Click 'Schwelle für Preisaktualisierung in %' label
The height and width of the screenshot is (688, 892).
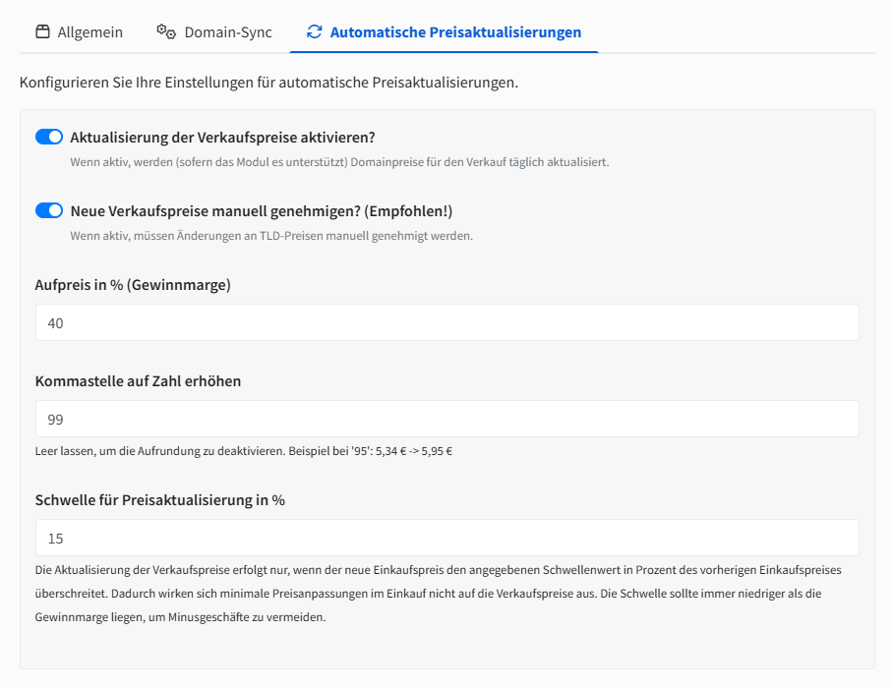160,500
